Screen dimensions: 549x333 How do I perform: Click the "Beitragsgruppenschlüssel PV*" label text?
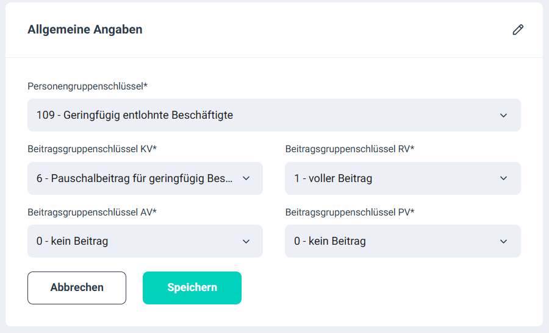click(350, 212)
